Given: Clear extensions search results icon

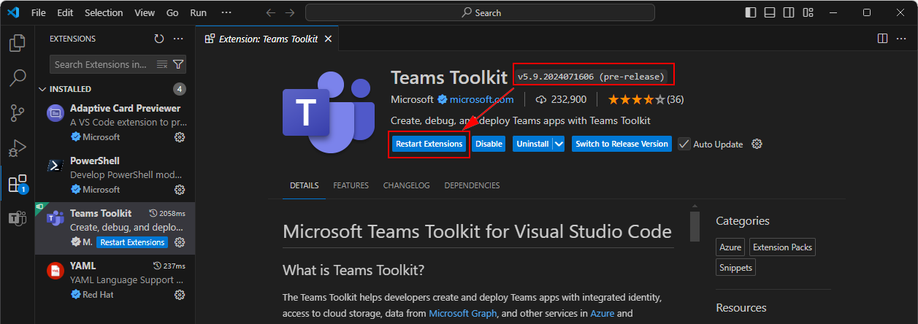Looking at the screenshot, I should (x=162, y=64).
